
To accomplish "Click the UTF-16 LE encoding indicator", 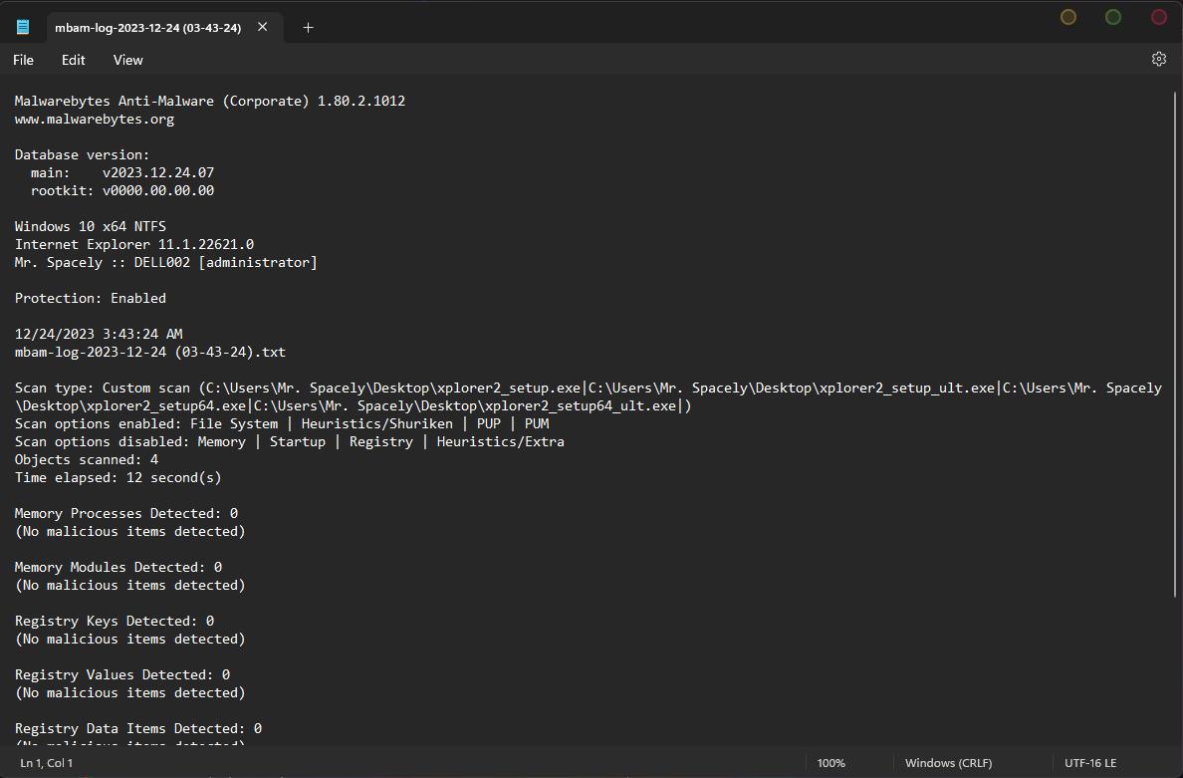I will (1090, 763).
